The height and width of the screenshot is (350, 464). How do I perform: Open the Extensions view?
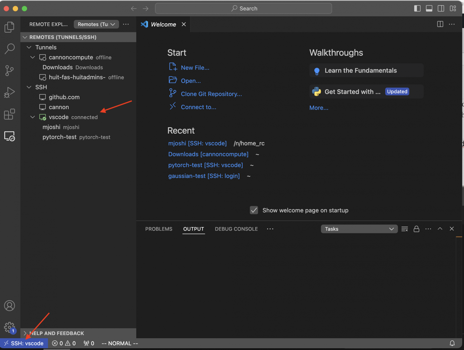(x=9, y=114)
